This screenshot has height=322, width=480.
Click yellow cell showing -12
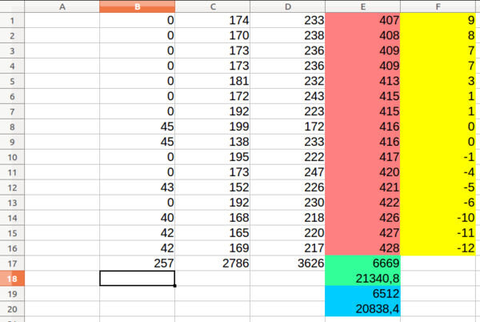point(438,248)
